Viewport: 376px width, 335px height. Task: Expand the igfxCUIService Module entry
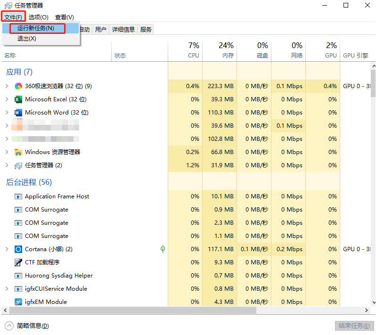7,289
